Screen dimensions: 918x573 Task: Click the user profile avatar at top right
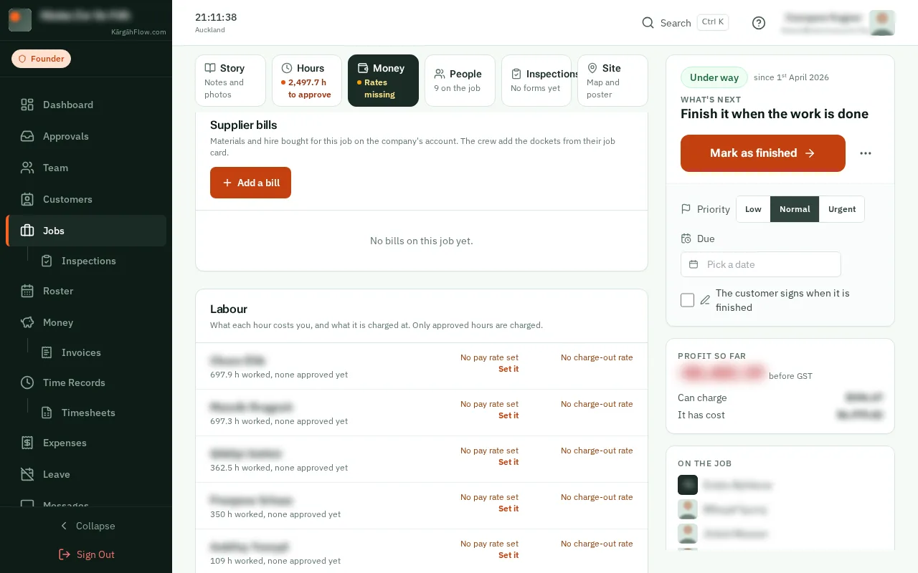(x=881, y=23)
